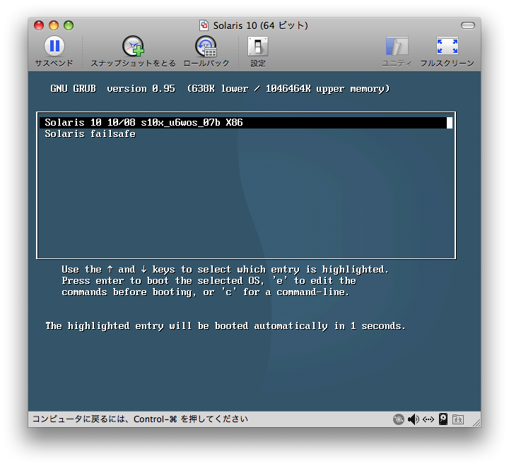Click the GNU GRUB version header text
Screen dimensions: 509x466
pyautogui.click(x=220, y=89)
